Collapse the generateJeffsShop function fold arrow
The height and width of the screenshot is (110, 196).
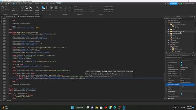pyautogui.click(x=8, y=32)
